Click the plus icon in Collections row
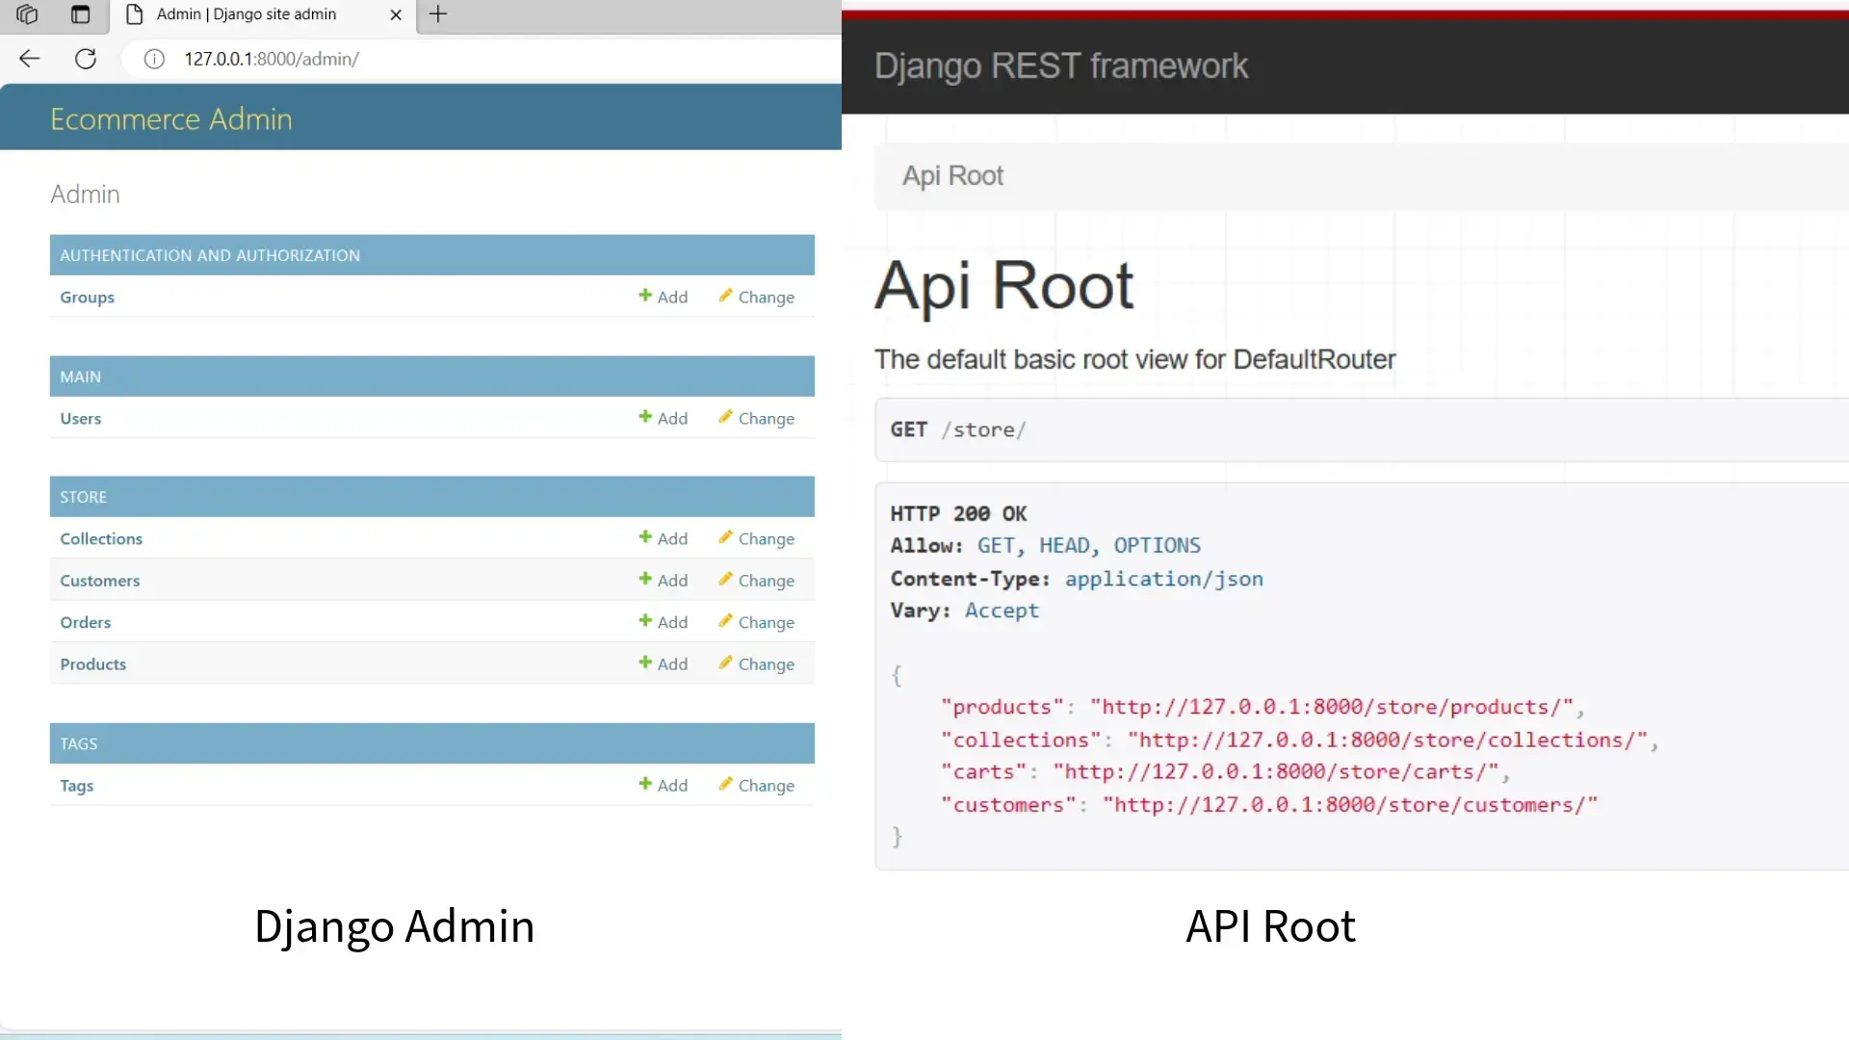 [x=645, y=537]
